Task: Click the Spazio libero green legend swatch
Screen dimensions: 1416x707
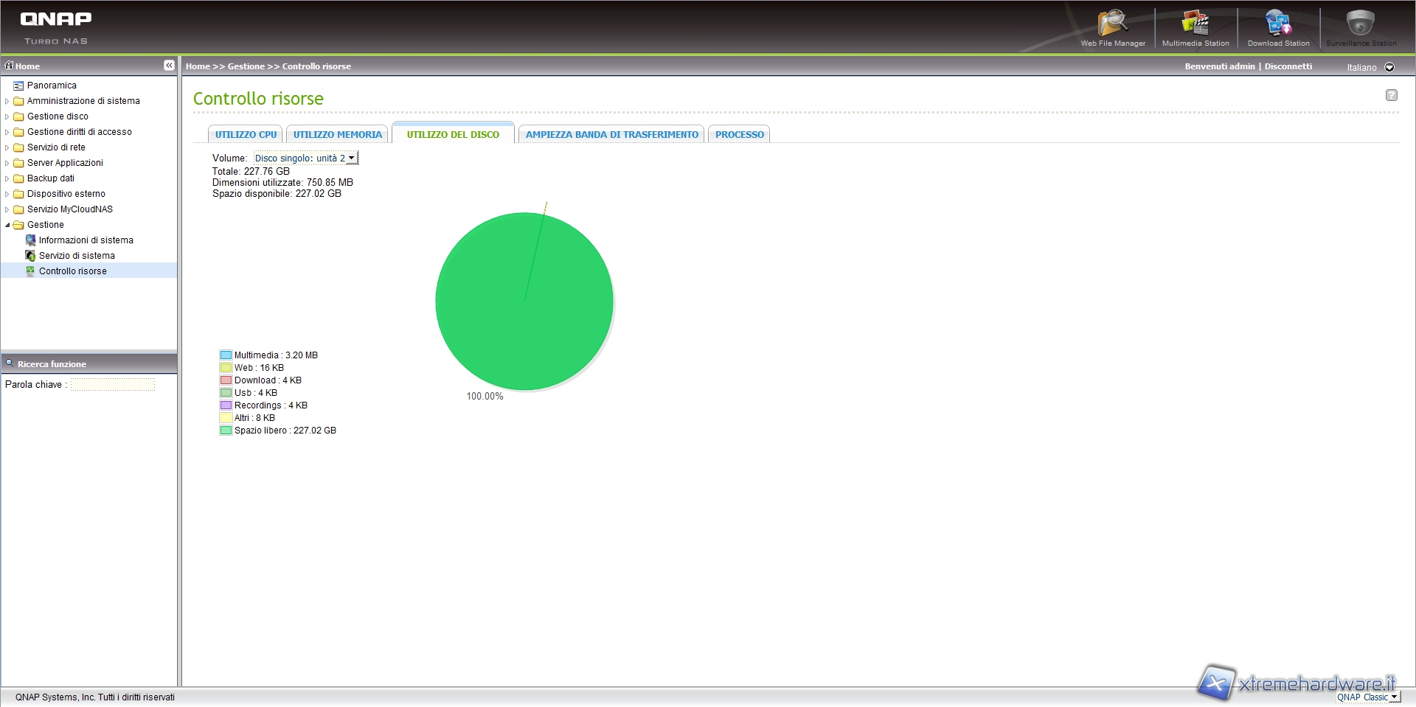Action: (226, 431)
